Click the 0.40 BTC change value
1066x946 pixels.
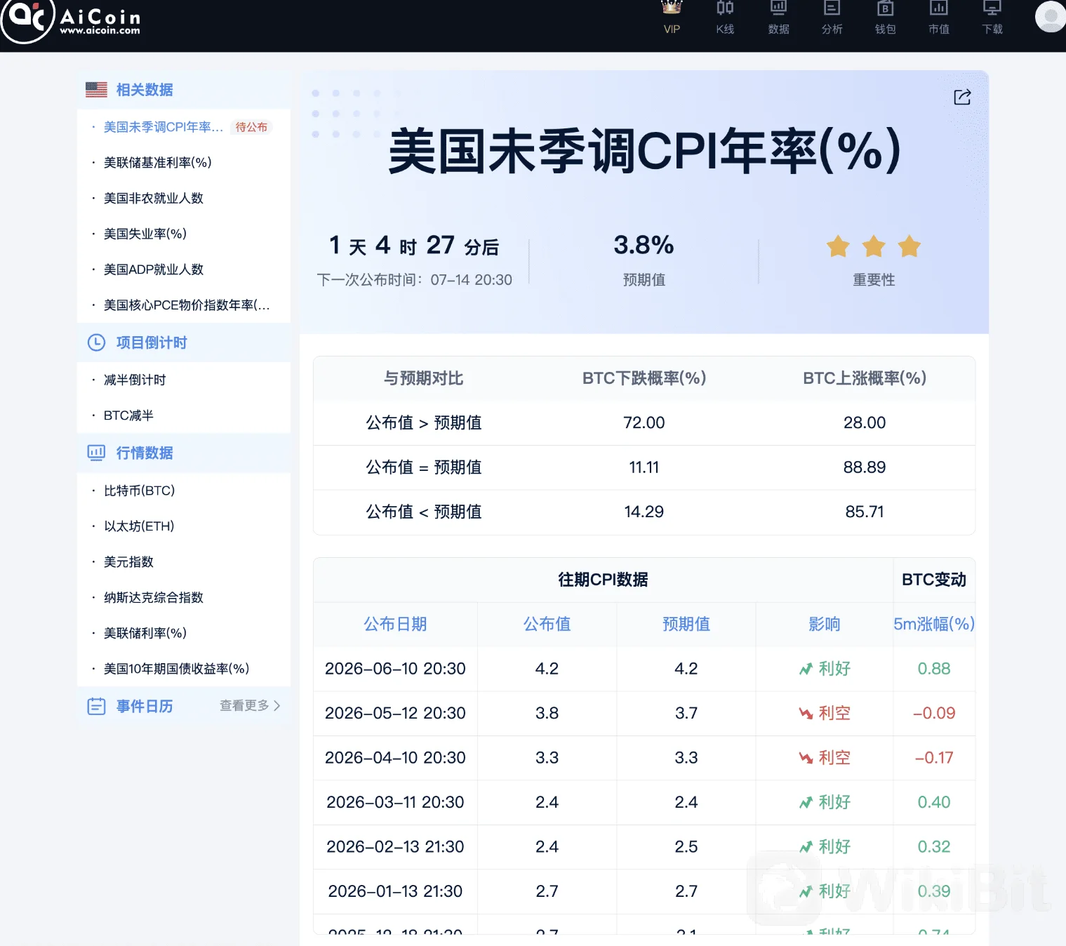934,802
